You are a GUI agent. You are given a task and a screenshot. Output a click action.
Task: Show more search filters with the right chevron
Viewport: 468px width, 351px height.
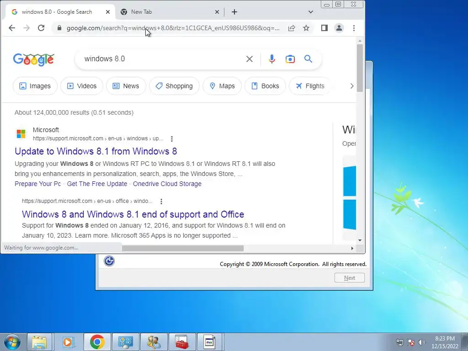pyautogui.click(x=352, y=86)
